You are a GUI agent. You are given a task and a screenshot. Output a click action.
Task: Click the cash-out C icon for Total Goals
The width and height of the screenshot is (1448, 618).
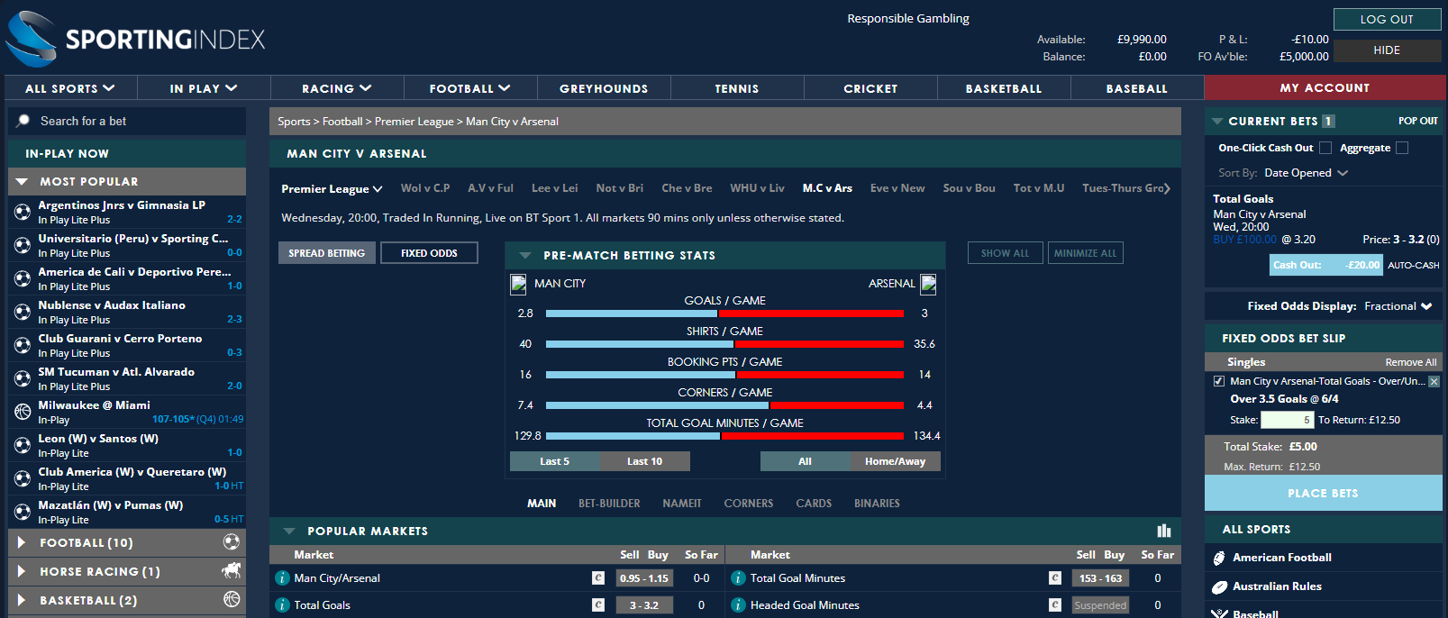coord(597,605)
